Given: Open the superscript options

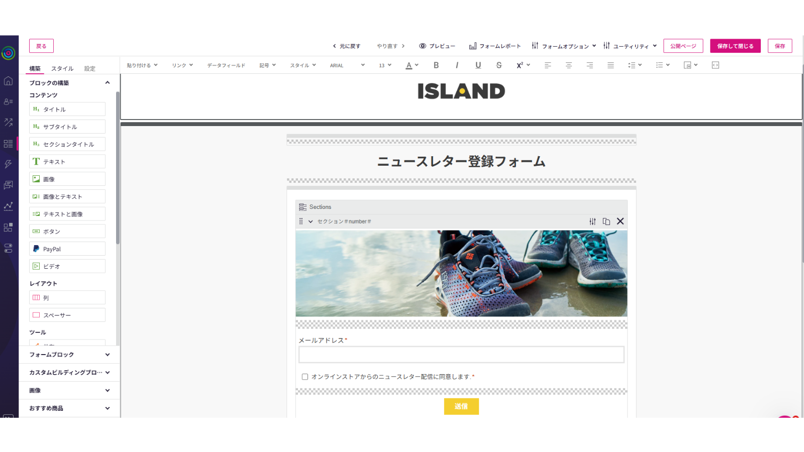Looking at the screenshot, I should 523,65.
